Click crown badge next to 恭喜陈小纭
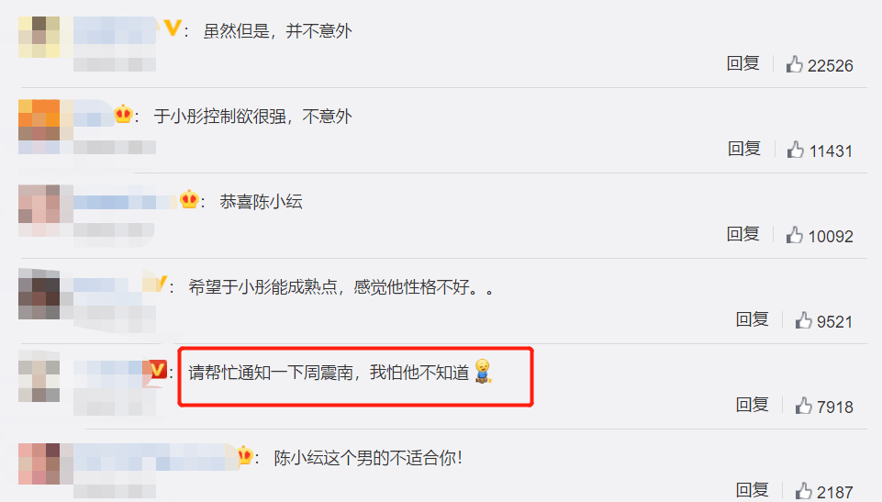This screenshot has height=502, width=882. [189, 199]
